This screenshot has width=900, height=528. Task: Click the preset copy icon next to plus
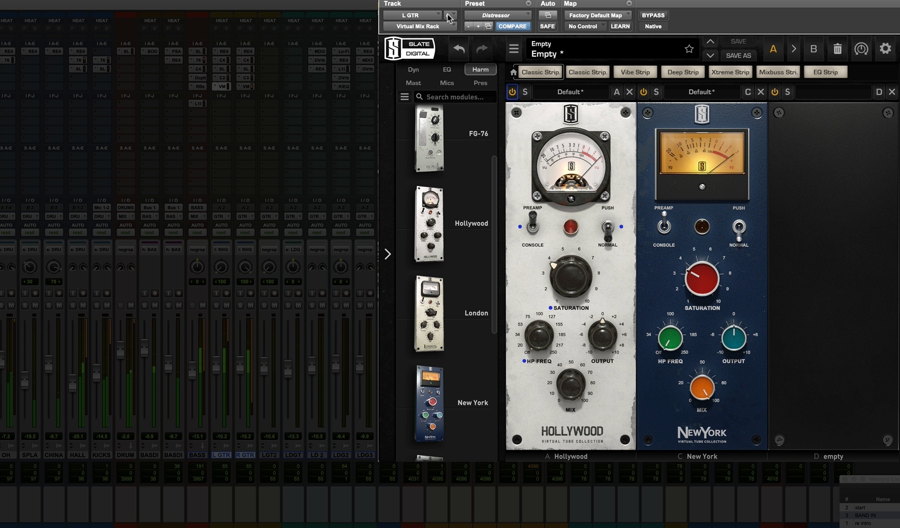coord(488,26)
